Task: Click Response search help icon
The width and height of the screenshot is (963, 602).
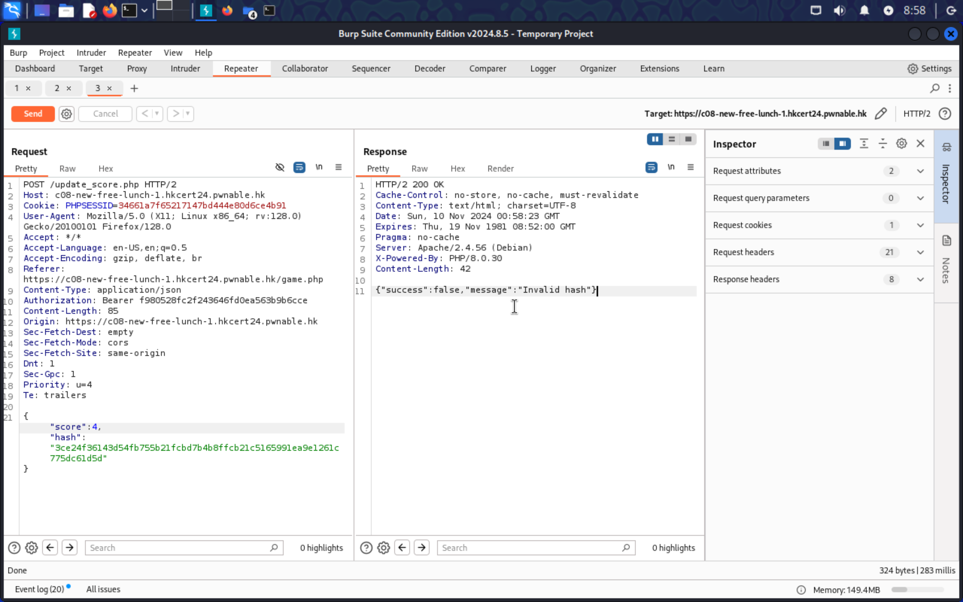Action: point(366,548)
